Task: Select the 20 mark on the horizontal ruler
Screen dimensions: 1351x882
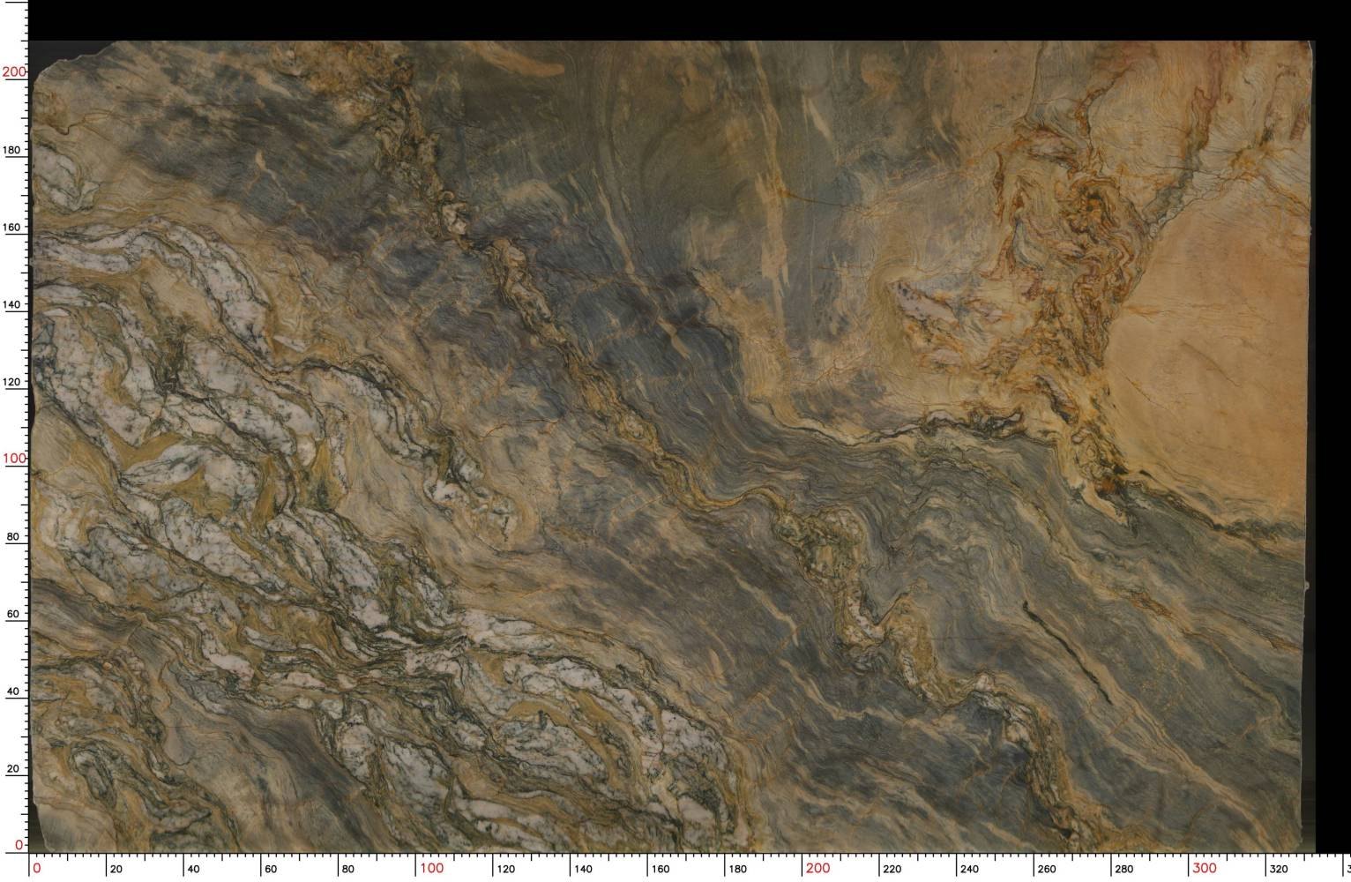Action: pyautogui.click(x=116, y=869)
